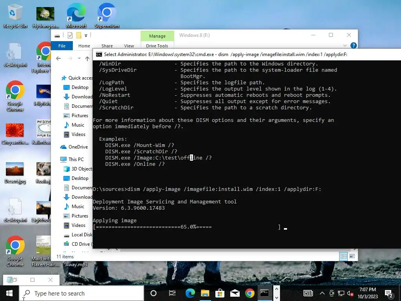Open Home ribbon tab
This screenshot has width=401, height=301.
coord(84,46)
